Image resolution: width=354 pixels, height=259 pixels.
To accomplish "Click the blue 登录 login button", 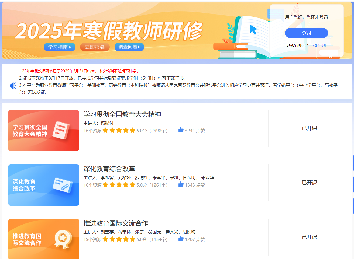I will click(x=306, y=33).
